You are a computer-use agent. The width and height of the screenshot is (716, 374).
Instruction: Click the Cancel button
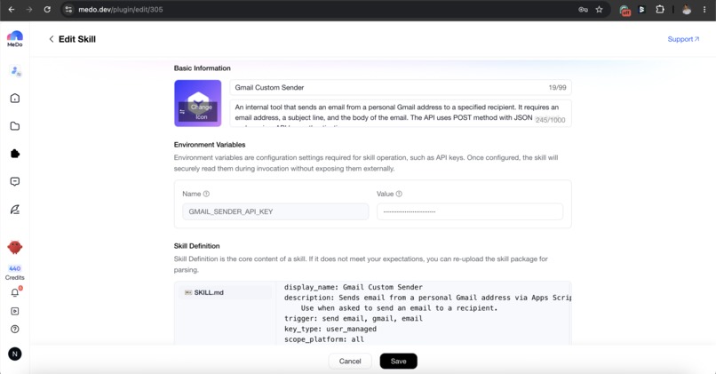click(350, 362)
